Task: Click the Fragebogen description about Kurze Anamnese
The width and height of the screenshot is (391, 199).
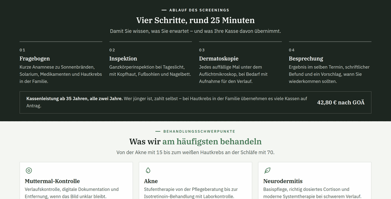Action: 61,74
